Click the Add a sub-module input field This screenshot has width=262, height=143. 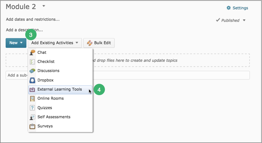click(x=128, y=75)
